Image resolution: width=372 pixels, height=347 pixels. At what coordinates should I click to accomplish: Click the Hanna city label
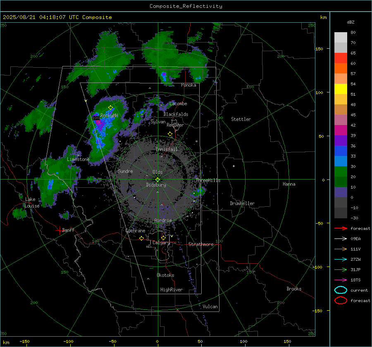(289, 184)
